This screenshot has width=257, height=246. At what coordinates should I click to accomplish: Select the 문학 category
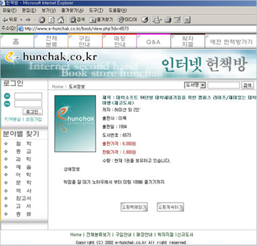(24, 183)
